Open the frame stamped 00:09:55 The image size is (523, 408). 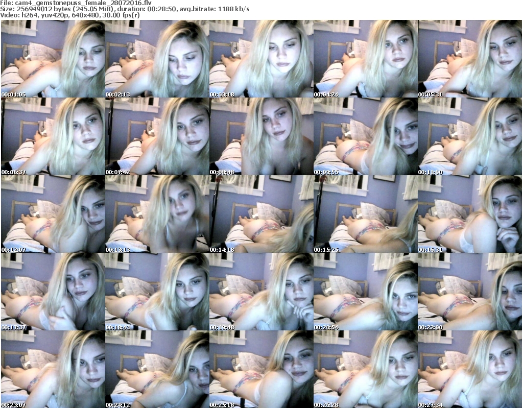[x=366, y=136]
